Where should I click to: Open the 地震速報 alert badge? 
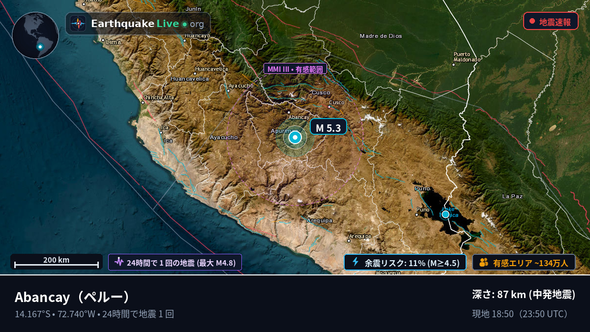click(x=551, y=21)
